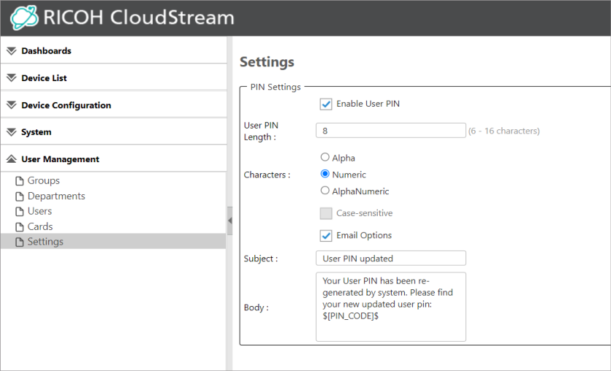This screenshot has height=371, width=611.
Task: Expand the Device Configuration section
Action: [x=66, y=105]
